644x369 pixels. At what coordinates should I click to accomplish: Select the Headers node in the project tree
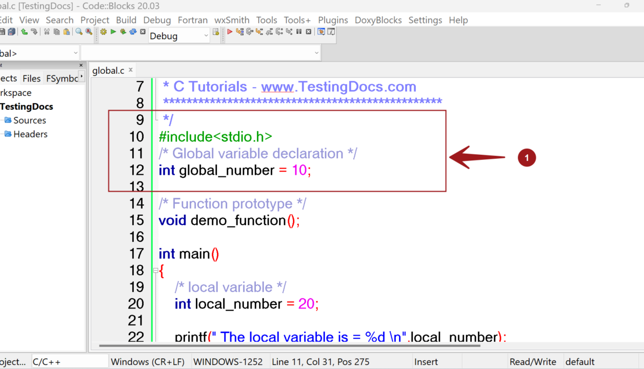click(x=31, y=134)
